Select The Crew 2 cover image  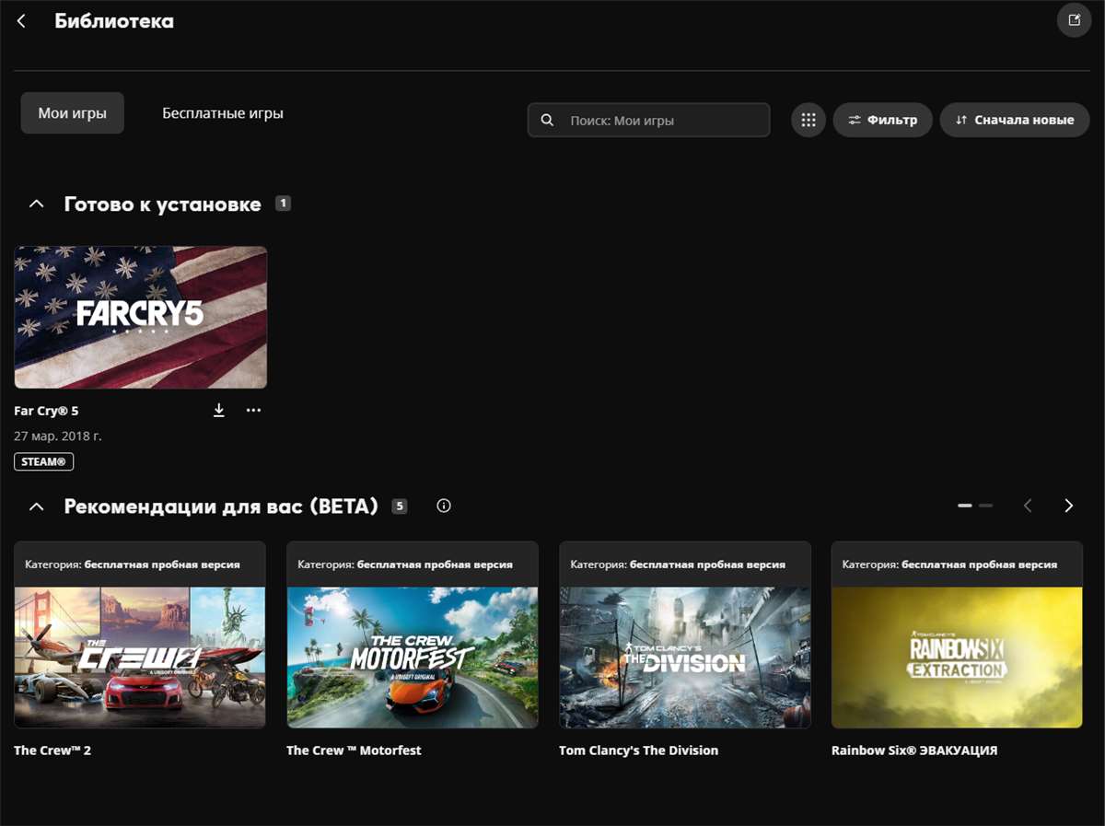(140, 657)
